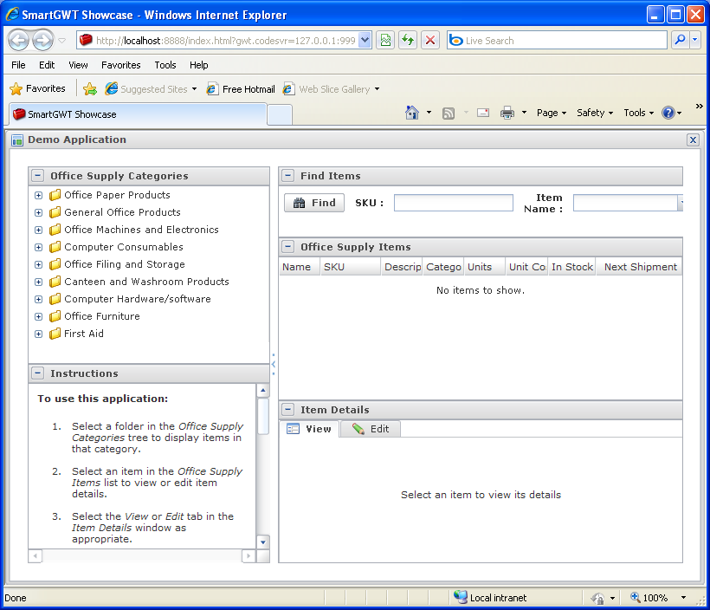Click the Computer Consumables folder icon
This screenshot has width=710, height=610.
coord(55,247)
